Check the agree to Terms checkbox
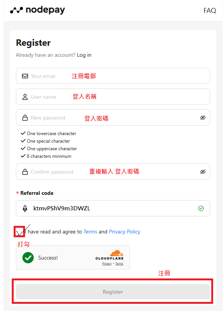Viewport: 223px width, 311px height. click(19, 232)
